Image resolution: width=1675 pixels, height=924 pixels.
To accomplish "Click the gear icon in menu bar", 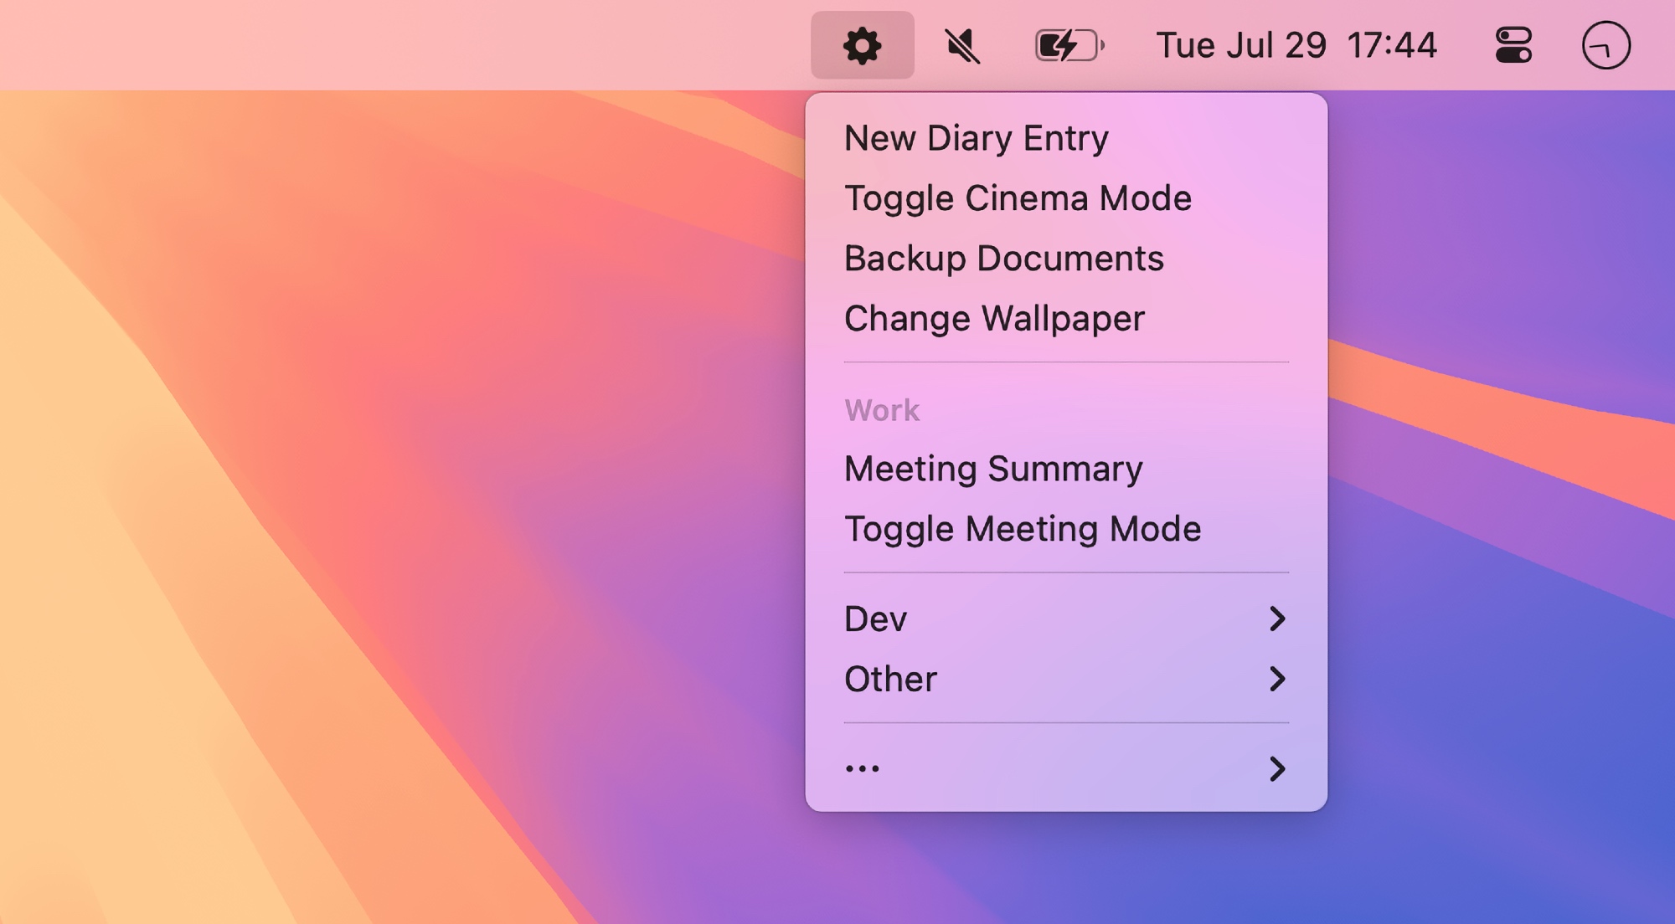I will point(862,45).
